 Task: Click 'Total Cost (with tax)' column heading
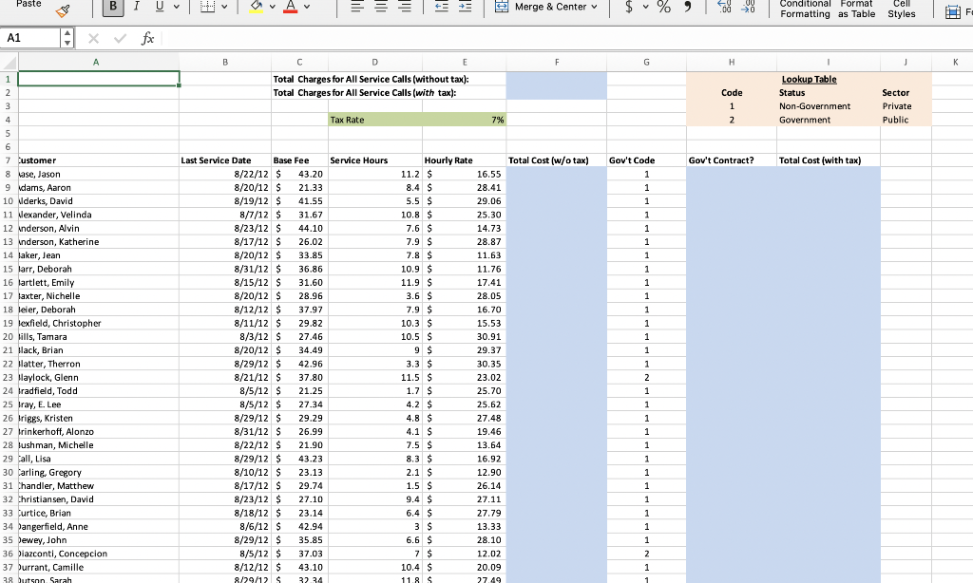pos(829,160)
